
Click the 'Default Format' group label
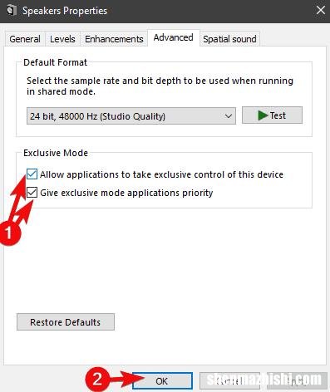(x=56, y=62)
